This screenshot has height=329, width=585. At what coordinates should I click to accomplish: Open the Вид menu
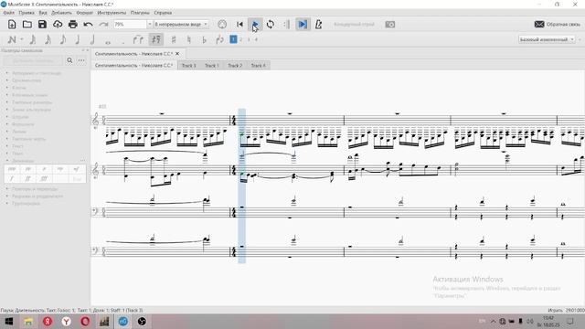tap(43, 13)
